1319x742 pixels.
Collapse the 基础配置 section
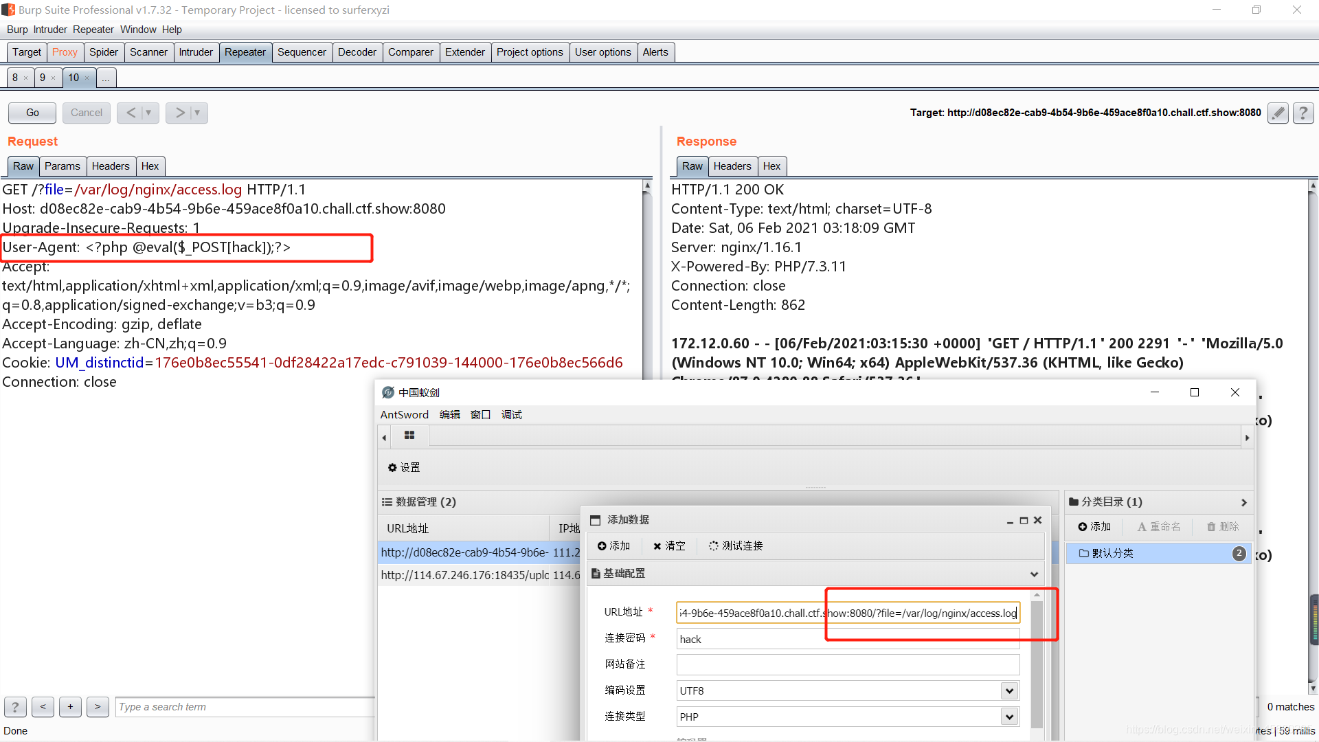[x=1034, y=574]
